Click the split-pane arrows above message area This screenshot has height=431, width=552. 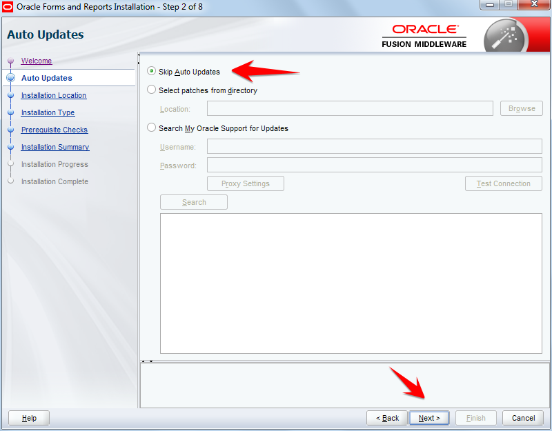point(147,361)
